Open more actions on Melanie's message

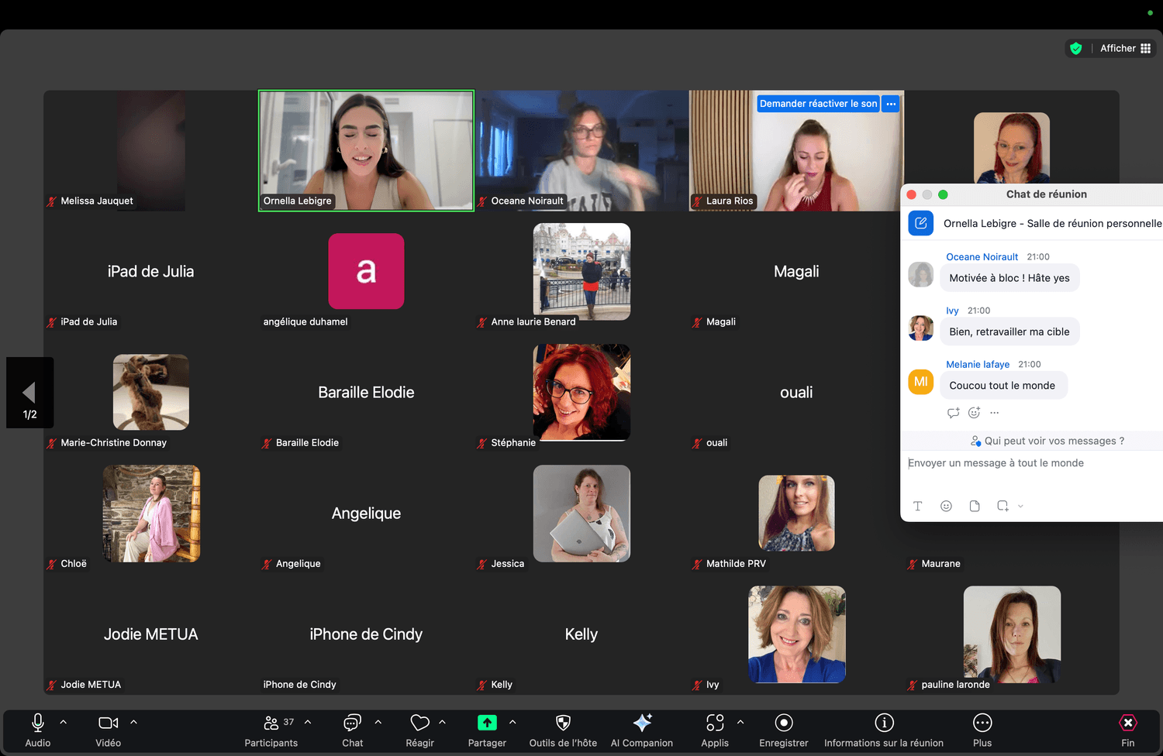point(994,413)
